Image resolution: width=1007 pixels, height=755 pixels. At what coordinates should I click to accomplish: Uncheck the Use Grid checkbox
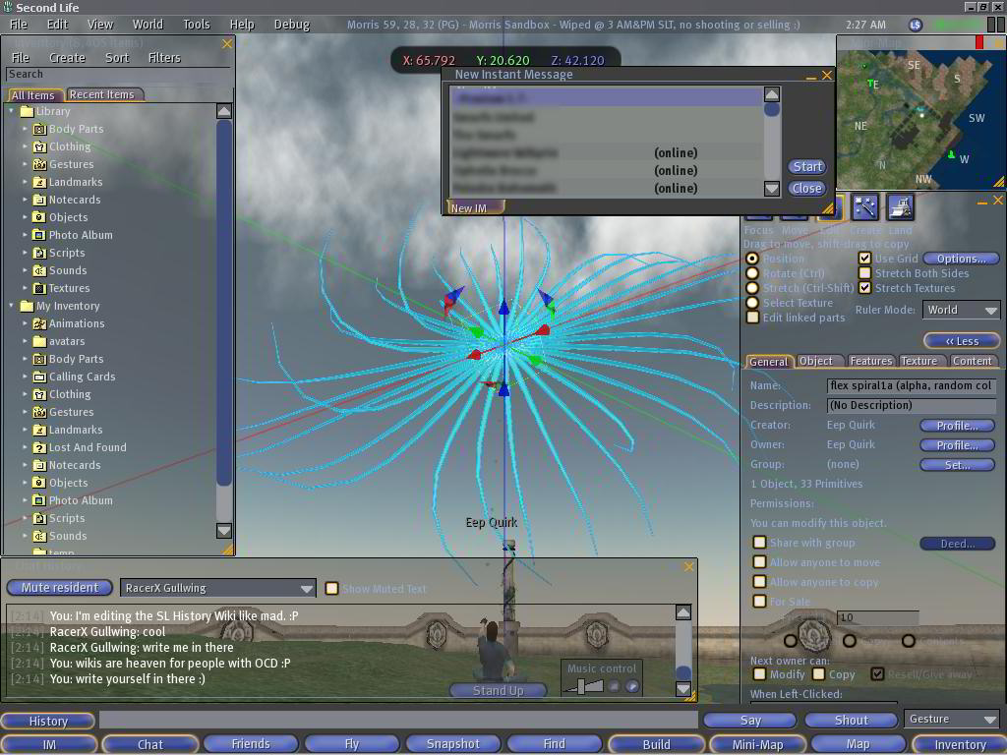[x=865, y=259]
